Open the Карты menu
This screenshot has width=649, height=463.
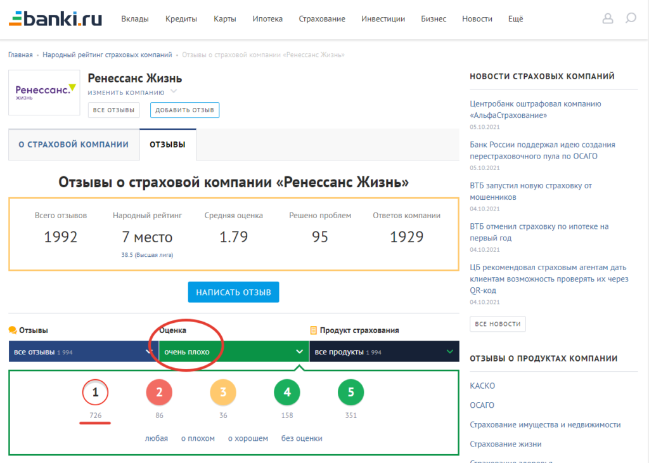tap(225, 19)
